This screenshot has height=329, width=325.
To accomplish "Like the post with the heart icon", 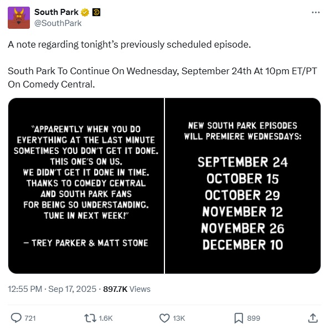I will point(164,318).
